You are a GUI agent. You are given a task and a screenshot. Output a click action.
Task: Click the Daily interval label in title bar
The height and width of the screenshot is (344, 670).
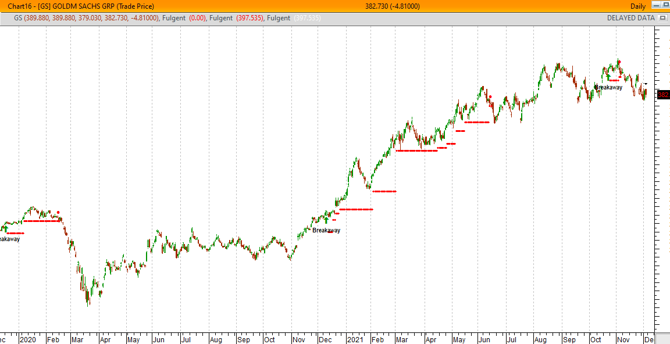coord(639,6)
